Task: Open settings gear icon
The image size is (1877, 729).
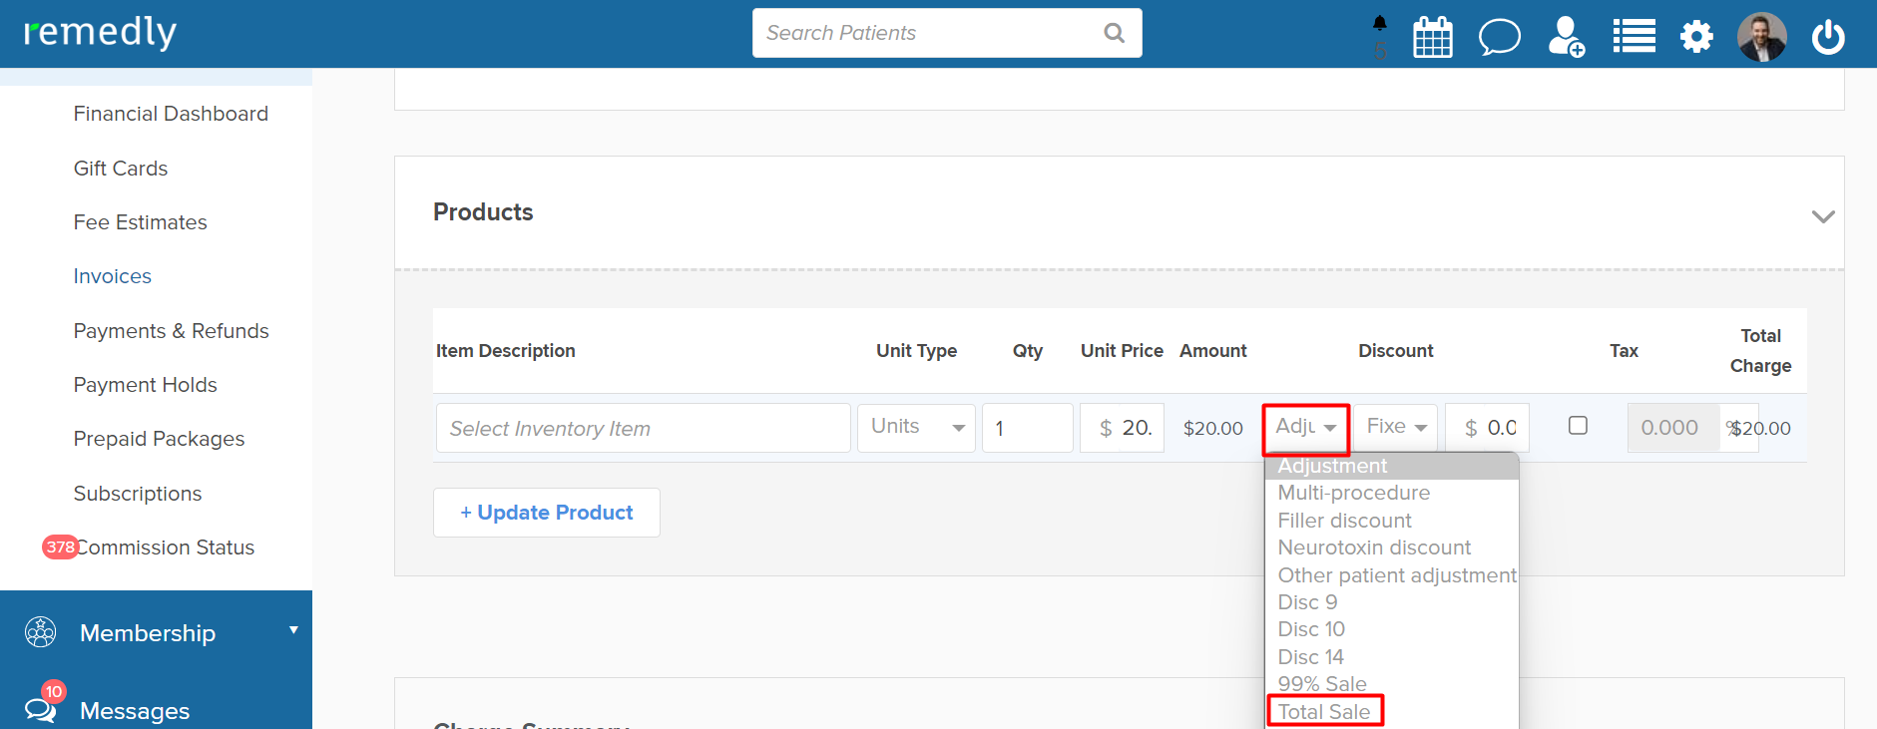Action: (1695, 38)
